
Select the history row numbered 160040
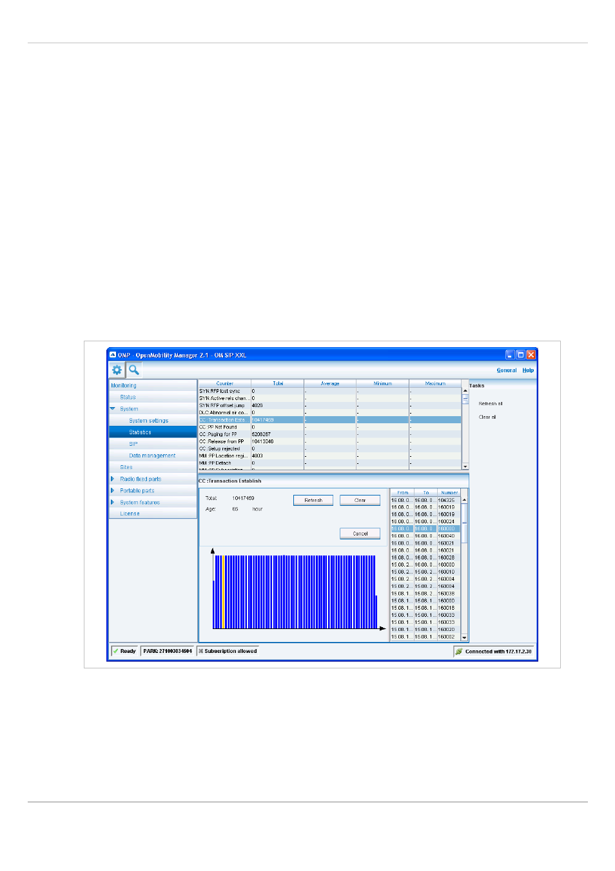pyautogui.click(x=425, y=536)
